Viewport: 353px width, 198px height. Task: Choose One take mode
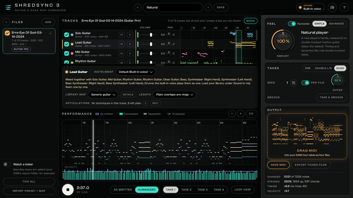click(x=308, y=68)
